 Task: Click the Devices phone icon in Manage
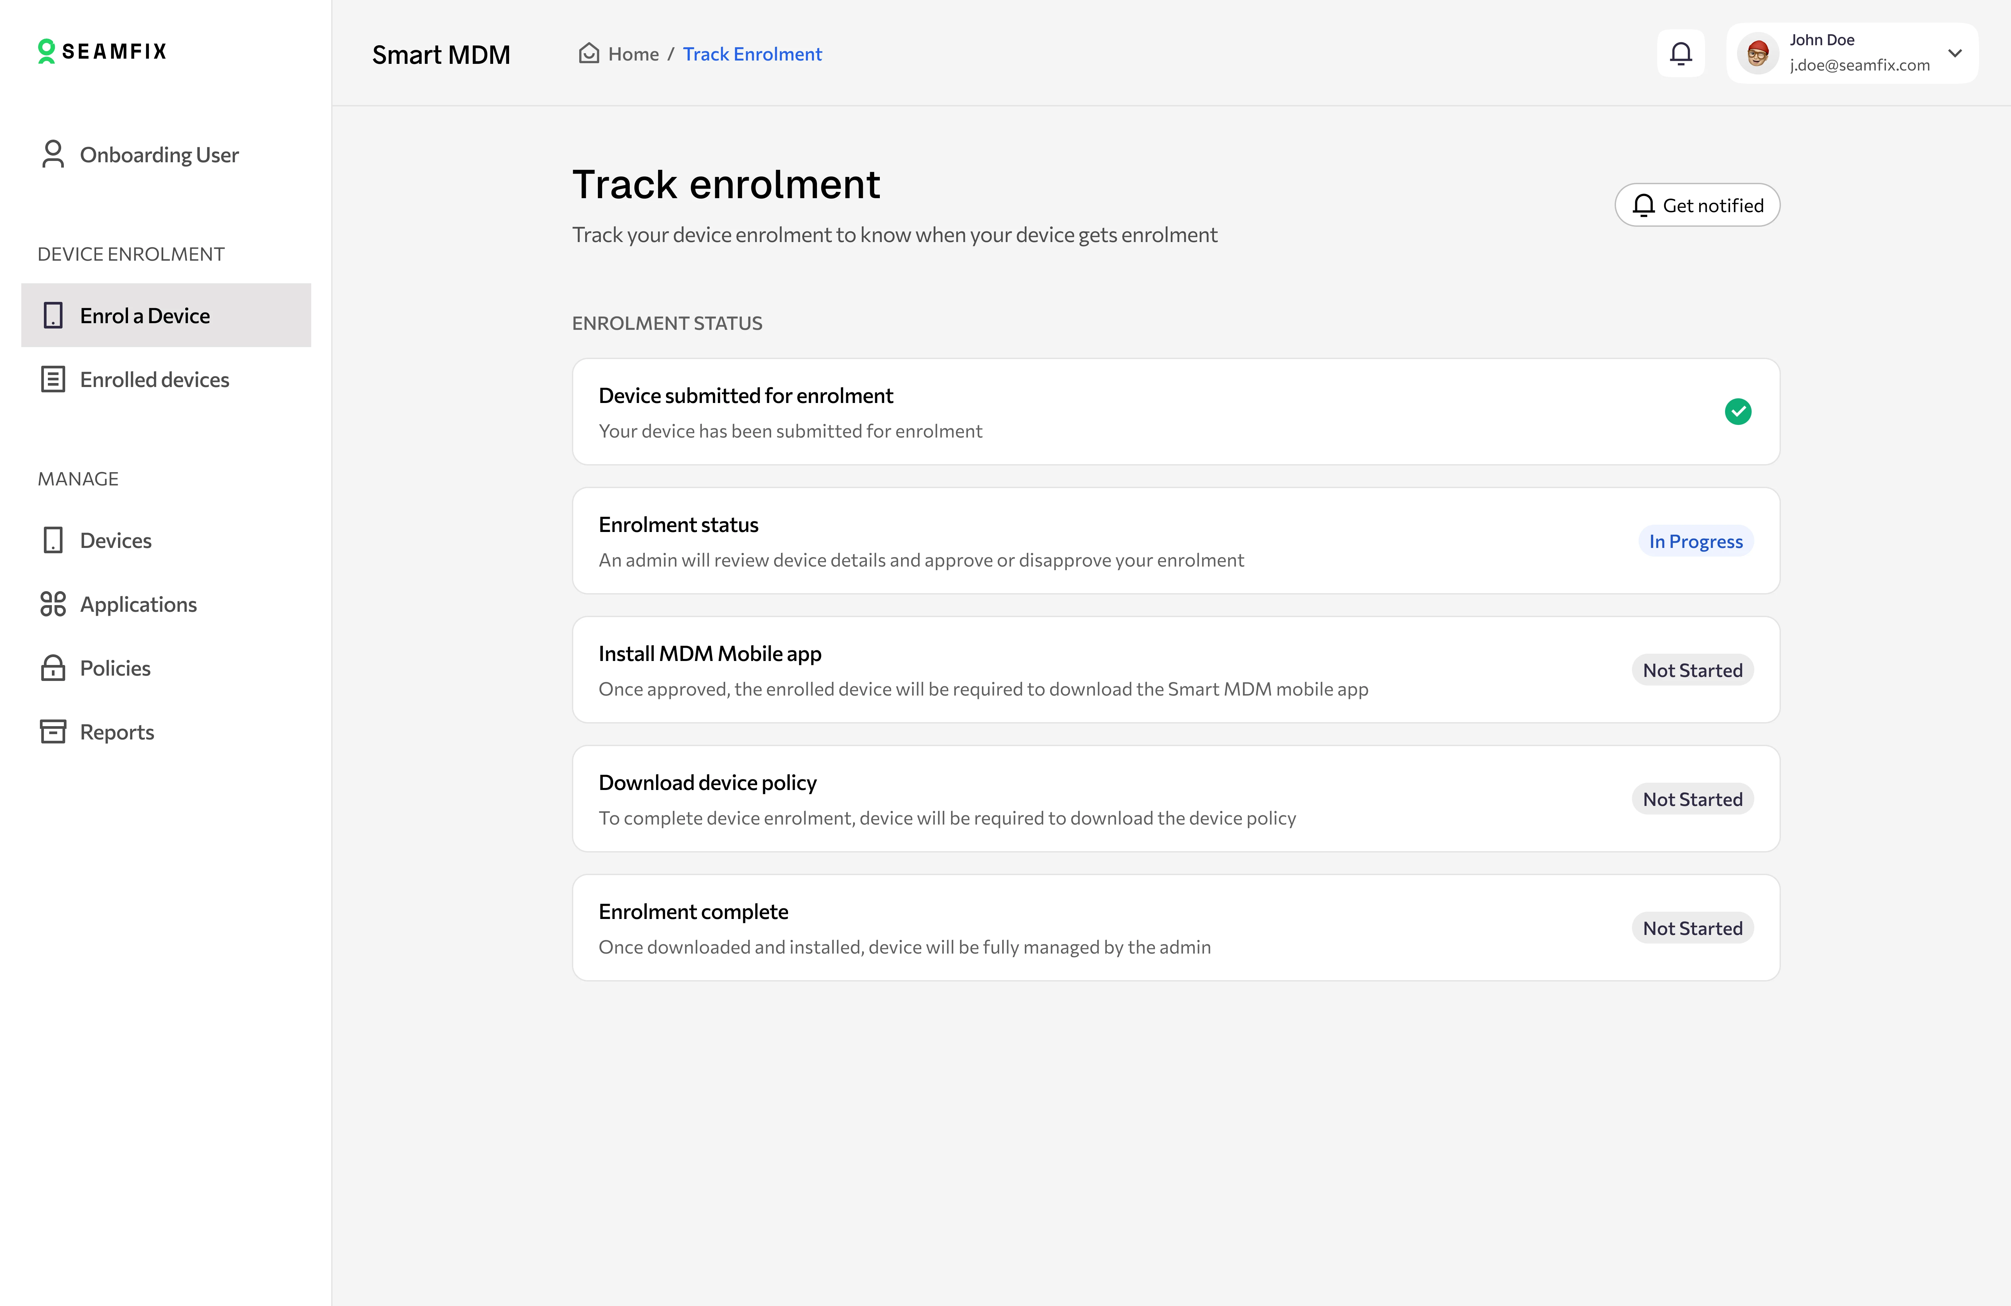pyautogui.click(x=53, y=540)
